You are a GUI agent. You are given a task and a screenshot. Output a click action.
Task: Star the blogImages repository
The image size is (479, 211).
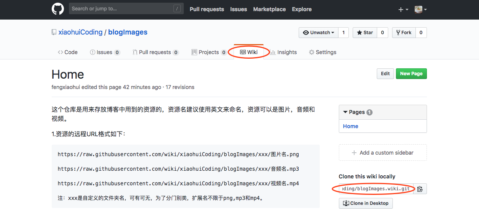(x=365, y=33)
